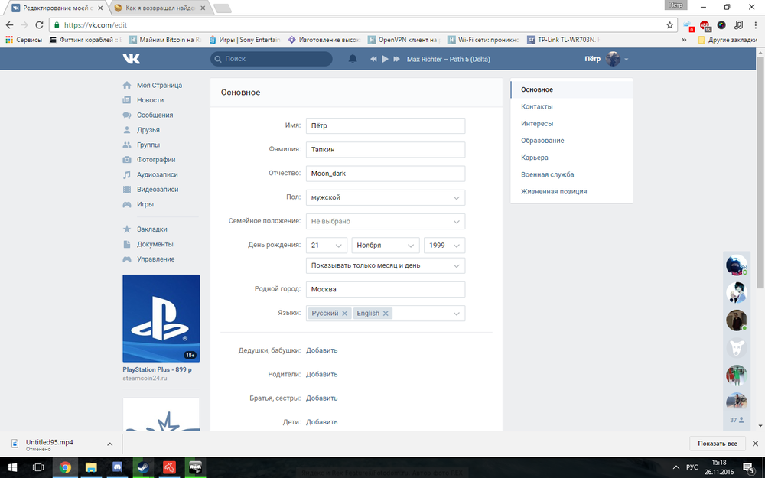Open profile menu next to Пётр
765x478 pixels.
[x=626, y=59]
